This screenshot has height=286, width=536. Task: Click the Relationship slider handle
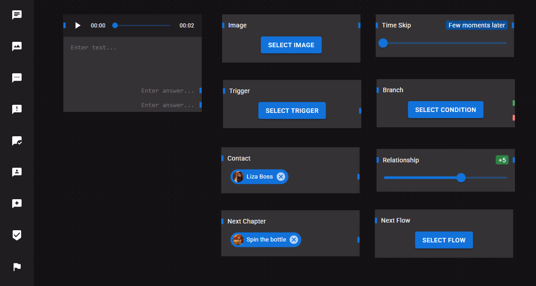(x=461, y=178)
